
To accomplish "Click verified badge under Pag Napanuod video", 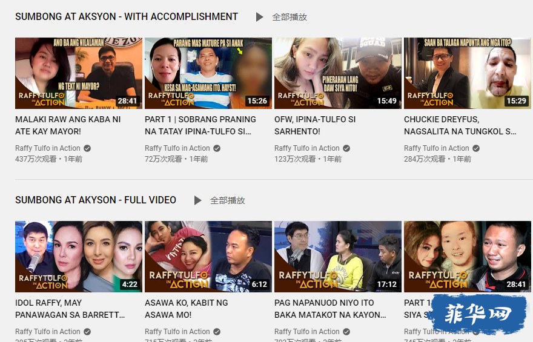I will (x=346, y=332).
